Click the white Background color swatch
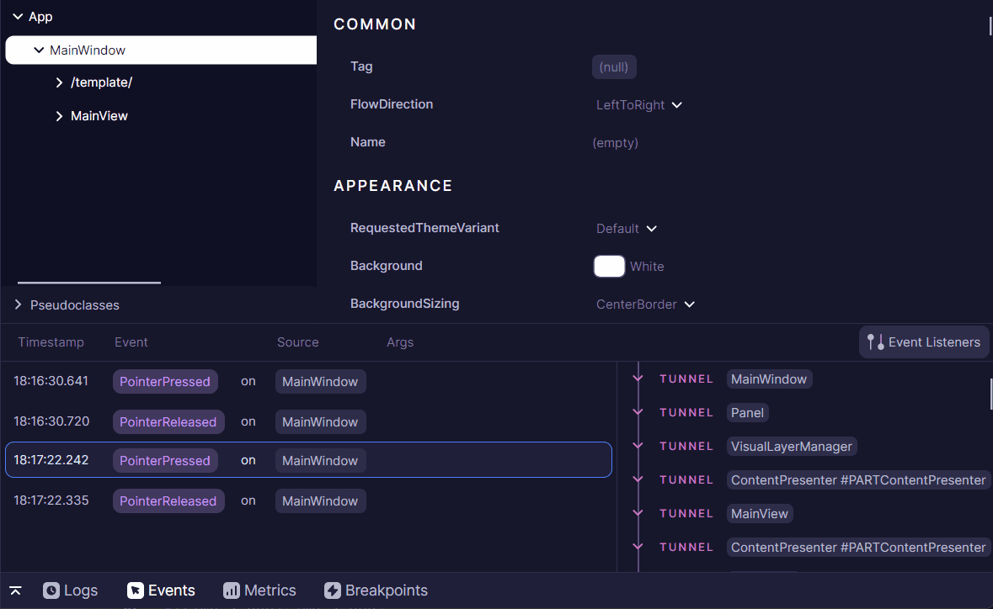 (x=609, y=266)
